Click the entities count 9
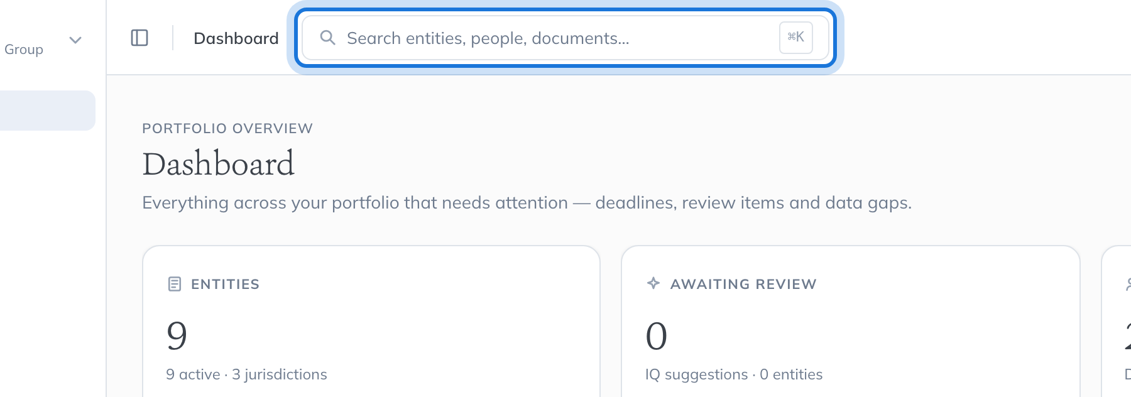 click(177, 336)
